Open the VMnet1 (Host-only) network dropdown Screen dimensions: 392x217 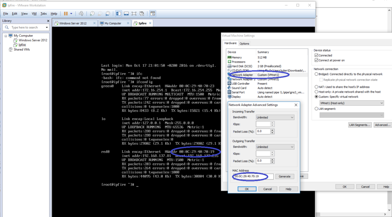351,103
